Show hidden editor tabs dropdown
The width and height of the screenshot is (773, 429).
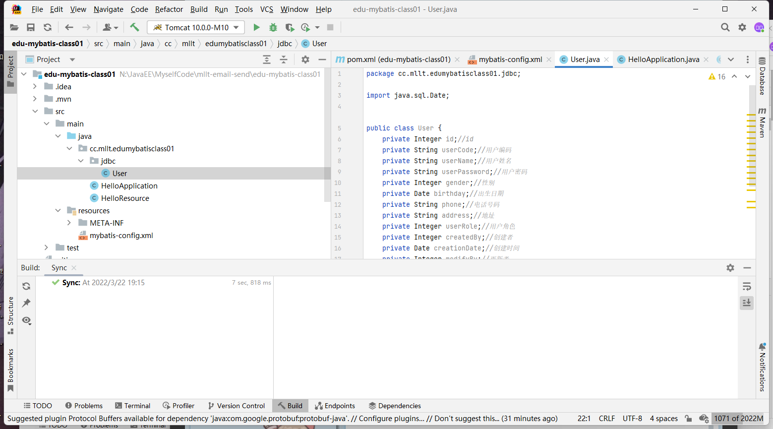point(731,60)
